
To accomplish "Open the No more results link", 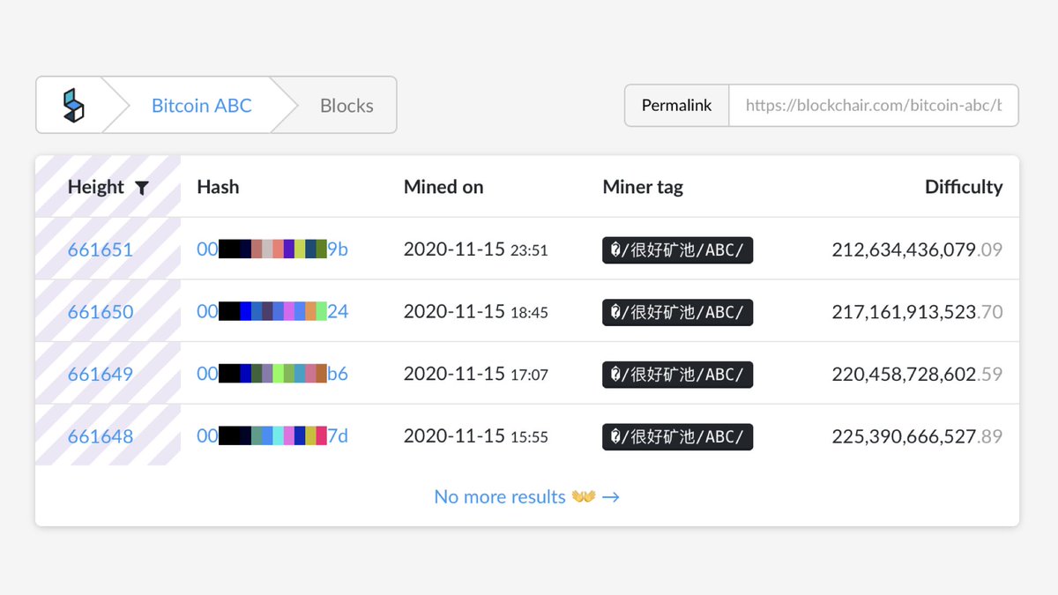I will [499, 496].
